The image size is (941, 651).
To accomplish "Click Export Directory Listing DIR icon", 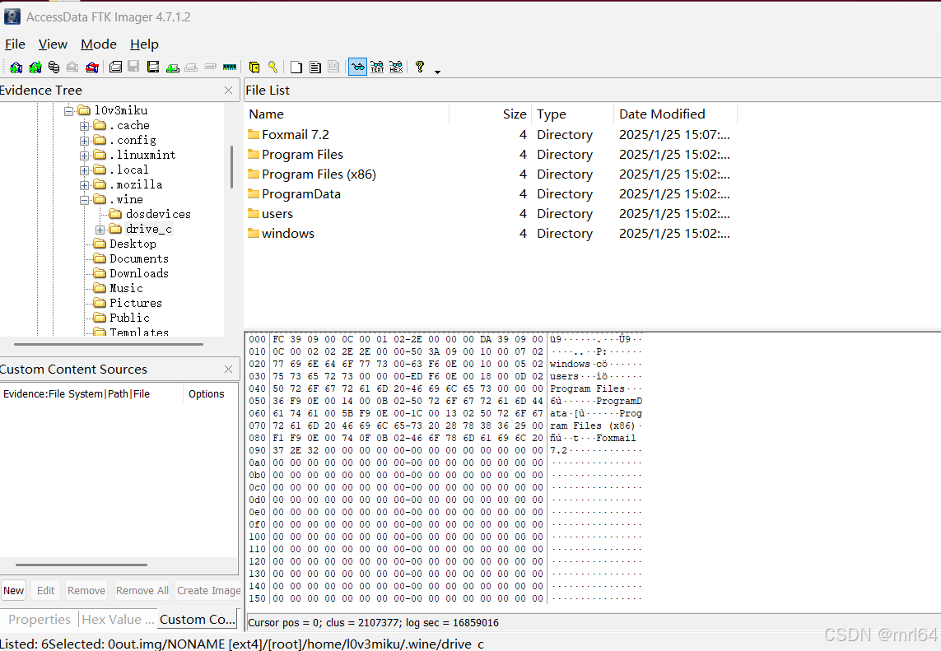I will (333, 67).
